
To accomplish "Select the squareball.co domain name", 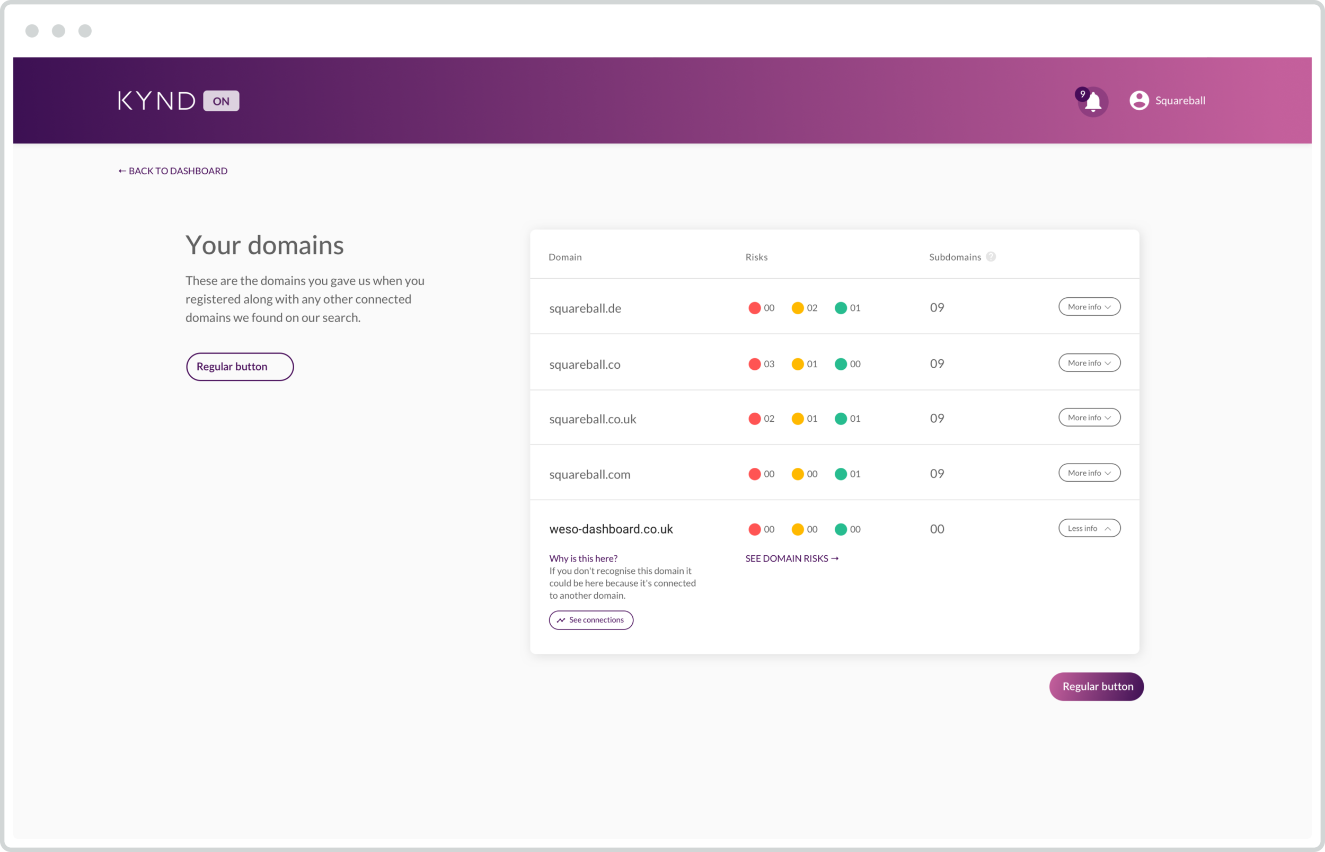I will point(585,365).
